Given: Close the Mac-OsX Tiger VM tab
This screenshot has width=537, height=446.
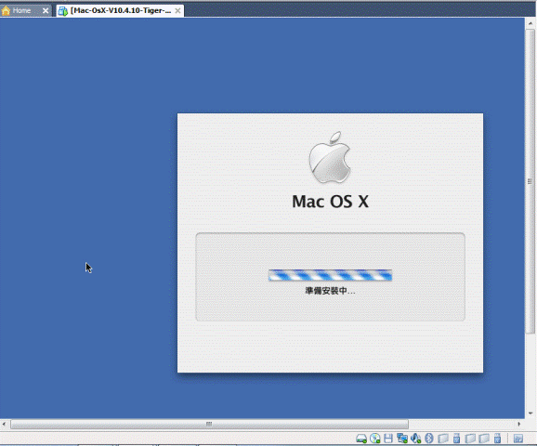Looking at the screenshot, I should [x=177, y=10].
